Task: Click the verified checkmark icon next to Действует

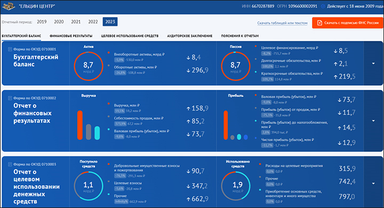Action: [x=323, y=6]
